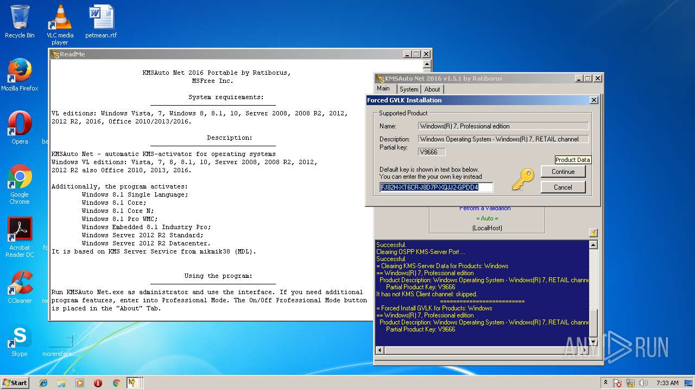Screen dimensions: 695x390
Task: Click "Forced Install GVLK for Products" log line
Action: [x=434, y=308]
